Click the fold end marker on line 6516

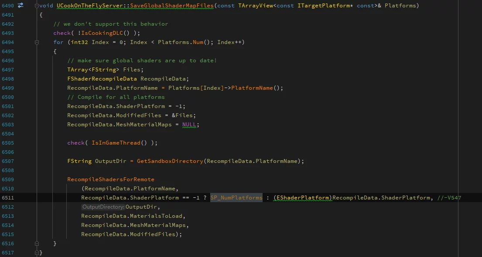point(37,243)
